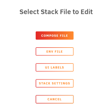
Task: Select the COMPOSE FILE gradient button
Action: click(55, 35)
